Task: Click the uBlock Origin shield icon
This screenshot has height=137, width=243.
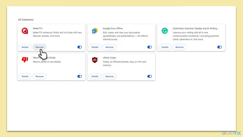Action: pyautogui.click(x=95, y=60)
